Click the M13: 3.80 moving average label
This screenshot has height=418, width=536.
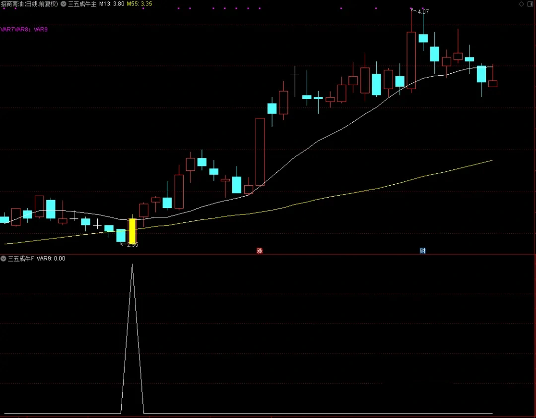(111, 4)
